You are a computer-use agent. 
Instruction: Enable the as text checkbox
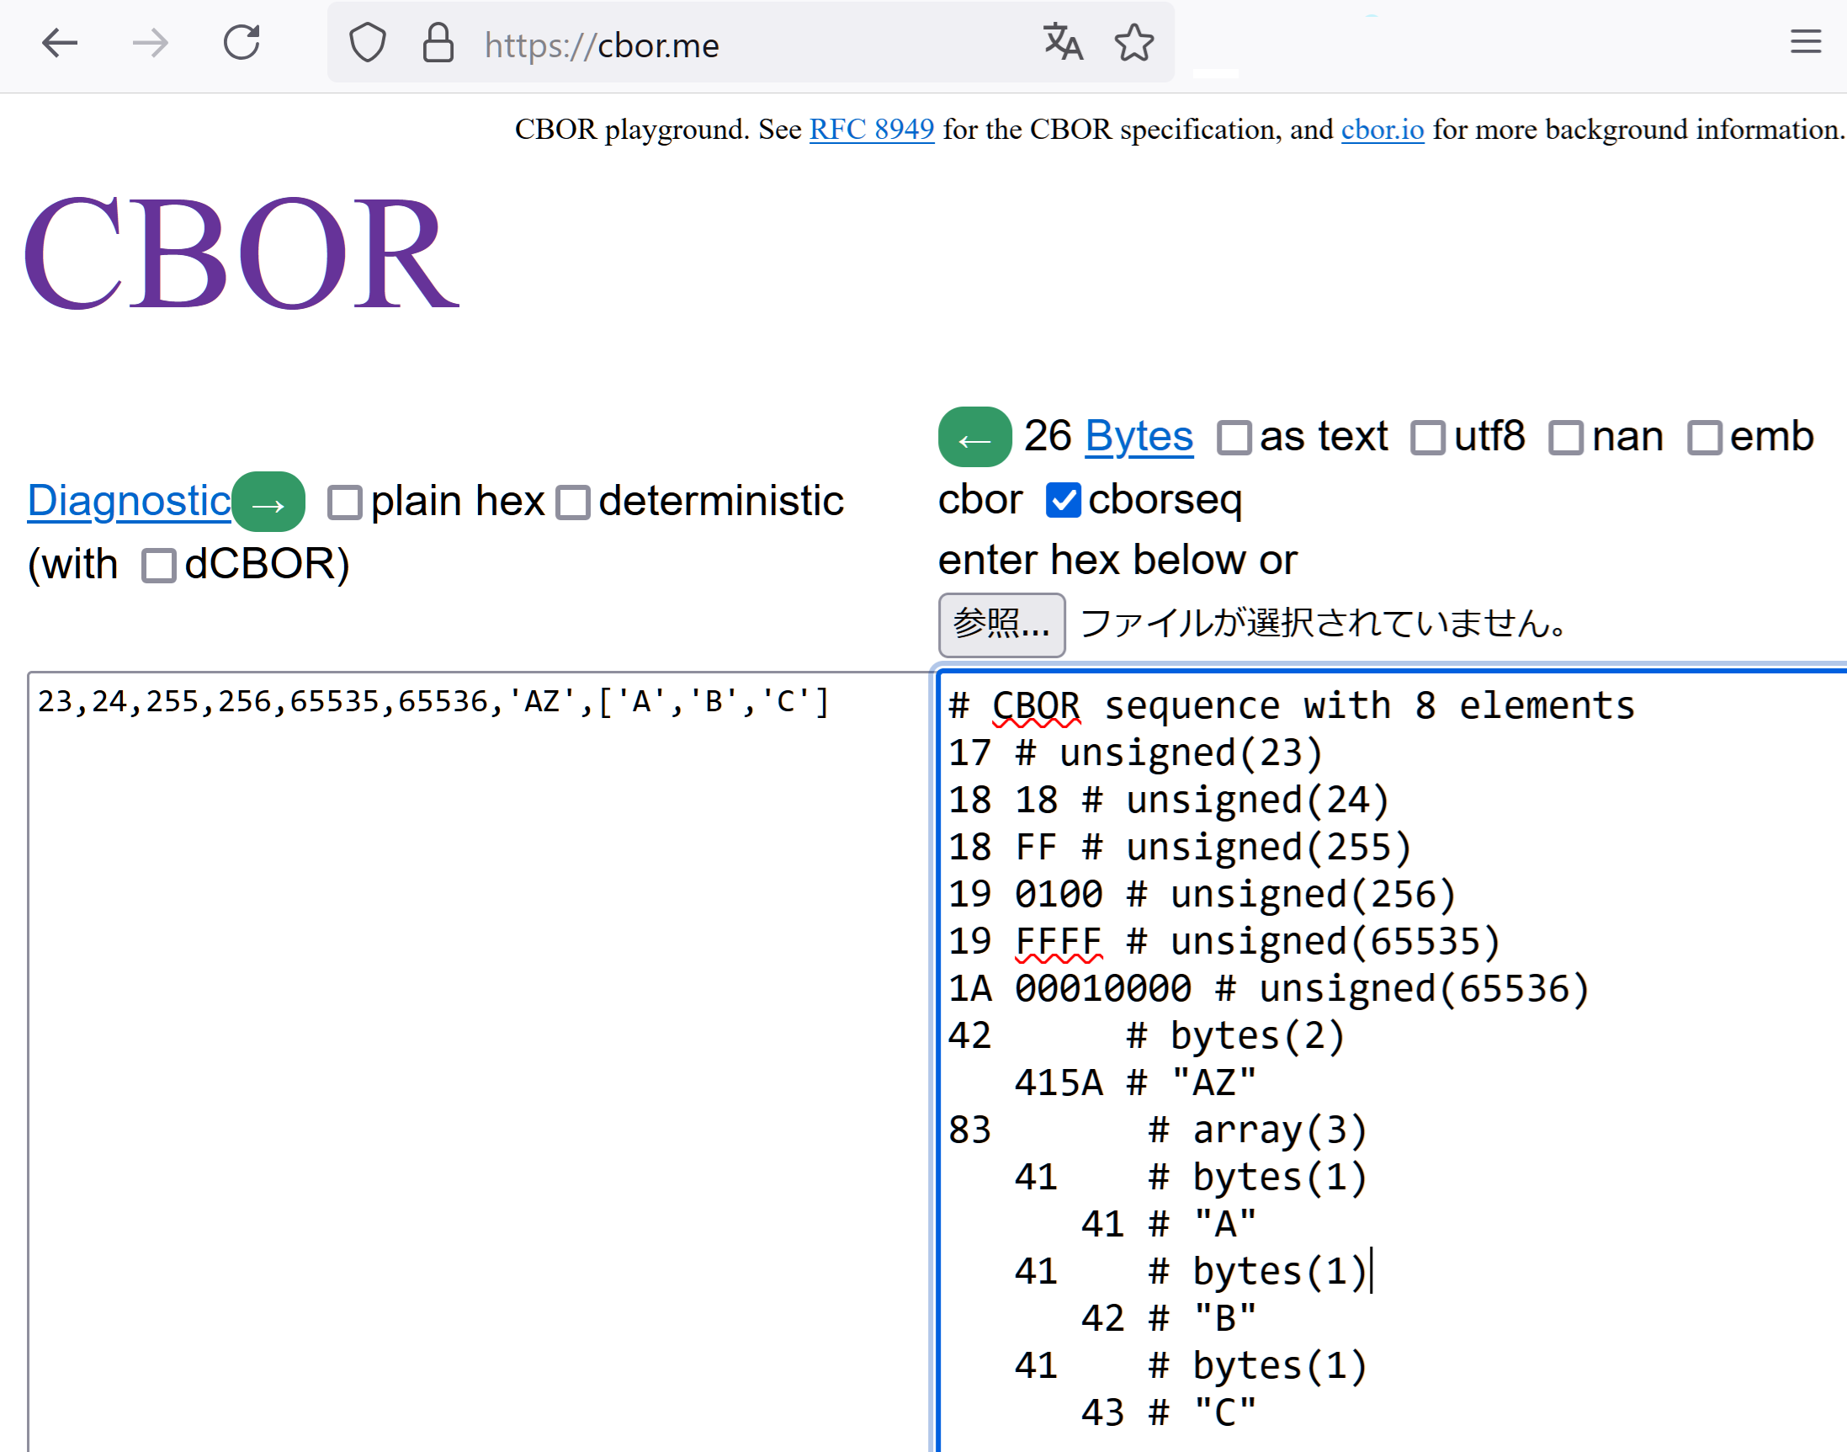1234,439
